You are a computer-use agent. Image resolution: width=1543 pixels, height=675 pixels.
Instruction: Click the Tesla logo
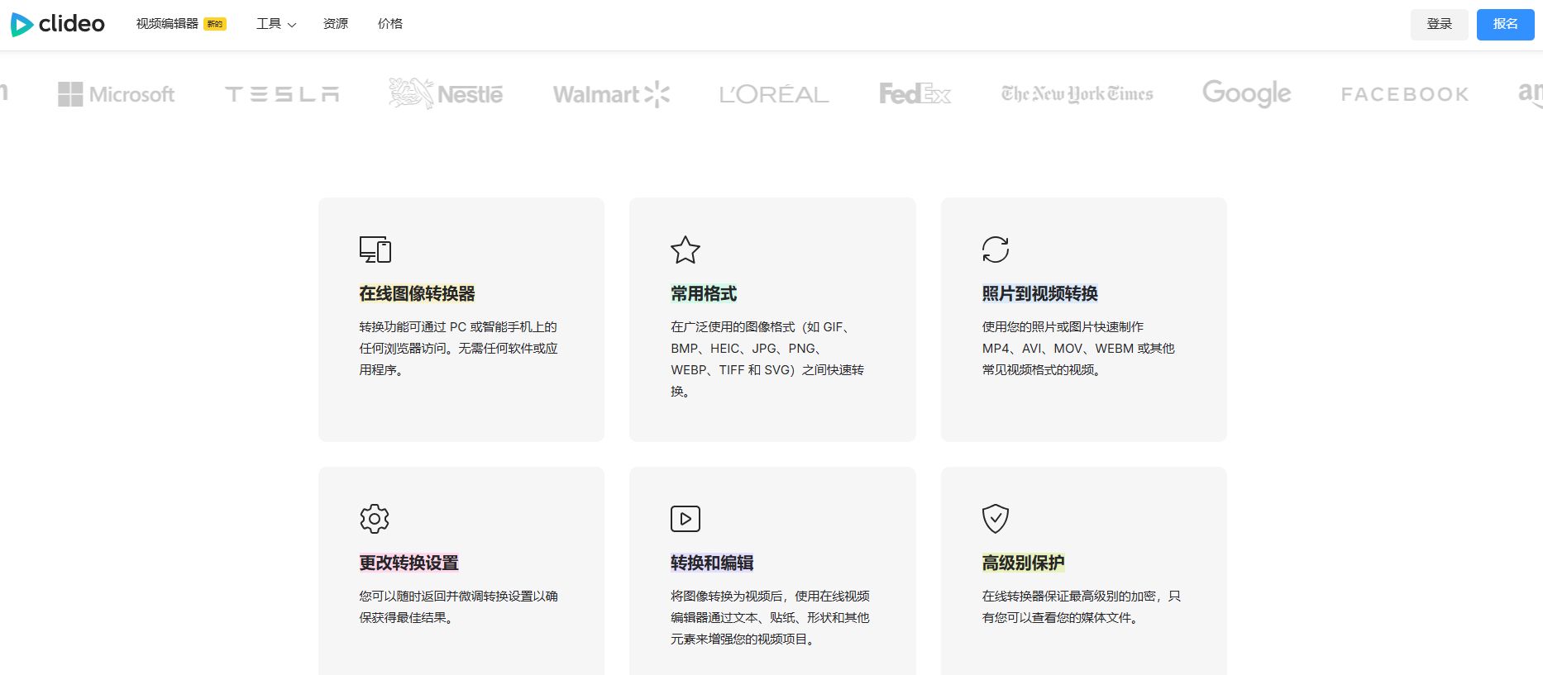pos(282,94)
